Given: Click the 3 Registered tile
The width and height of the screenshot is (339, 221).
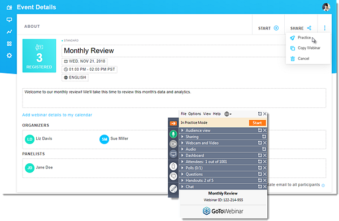Looking at the screenshot, I should (39, 55).
